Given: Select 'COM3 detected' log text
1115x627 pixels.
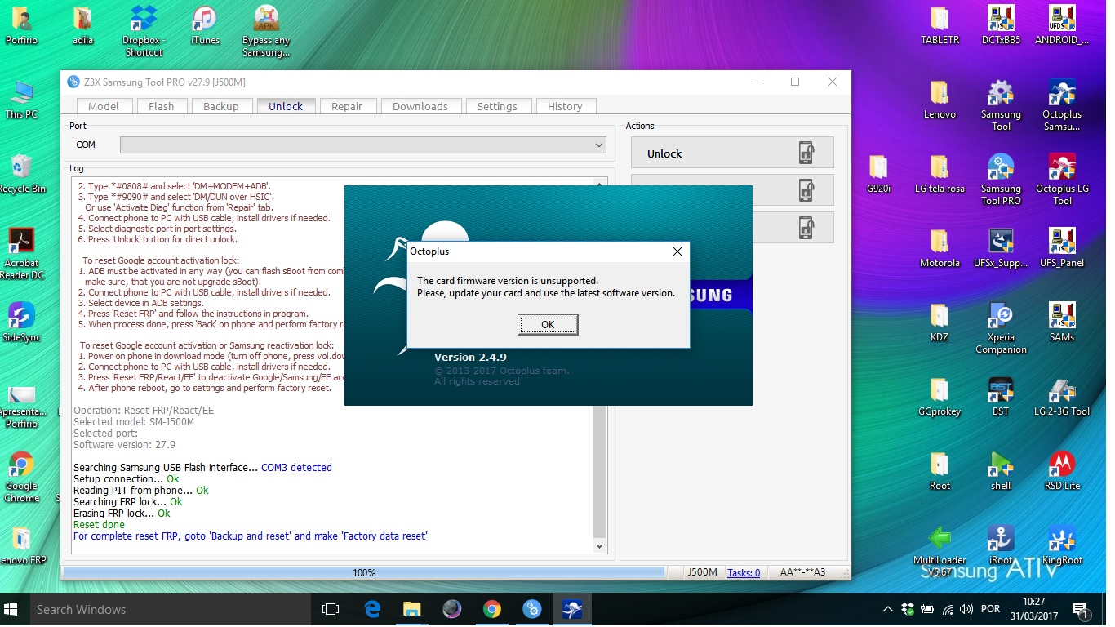Looking at the screenshot, I should pyautogui.click(x=296, y=468).
